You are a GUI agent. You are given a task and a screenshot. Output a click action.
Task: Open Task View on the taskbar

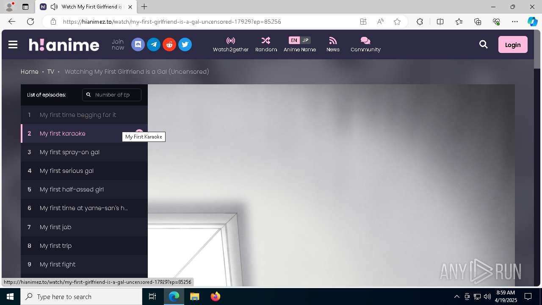(x=152, y=297)
